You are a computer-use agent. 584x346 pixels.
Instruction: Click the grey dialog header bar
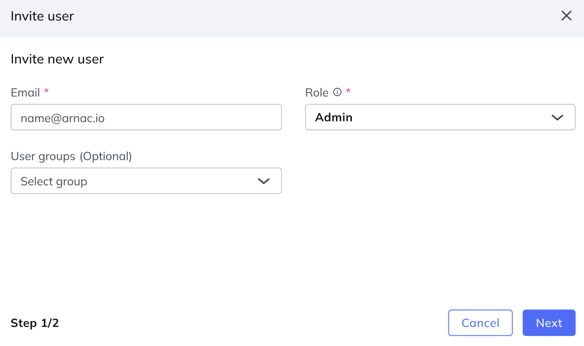tap(292, 18)
